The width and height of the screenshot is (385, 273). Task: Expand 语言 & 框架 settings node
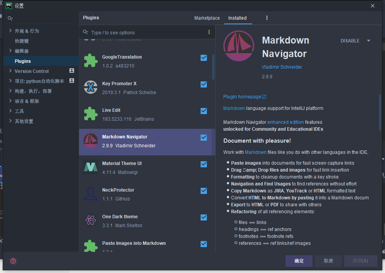pos(10,101)
